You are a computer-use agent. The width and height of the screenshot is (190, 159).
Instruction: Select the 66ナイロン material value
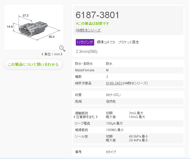click(x=113, y=95)
